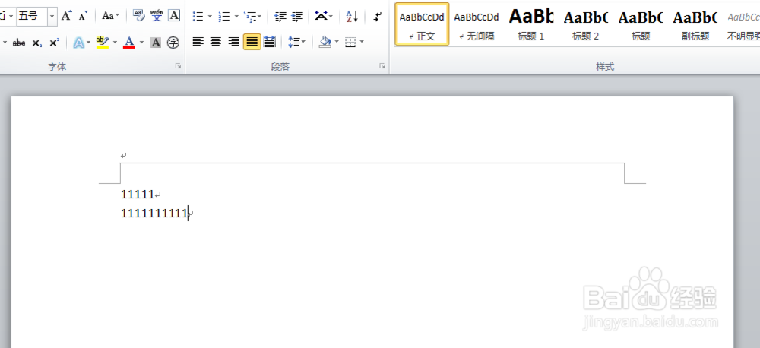
Task: Toggle Show/Hide paragraph marks
Action: 378,17
